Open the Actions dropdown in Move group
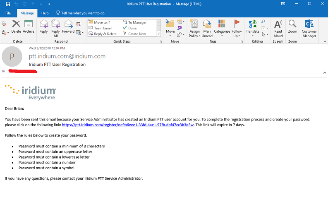The width and height of the screenshot is (328, 202). [x=180, y=34]
